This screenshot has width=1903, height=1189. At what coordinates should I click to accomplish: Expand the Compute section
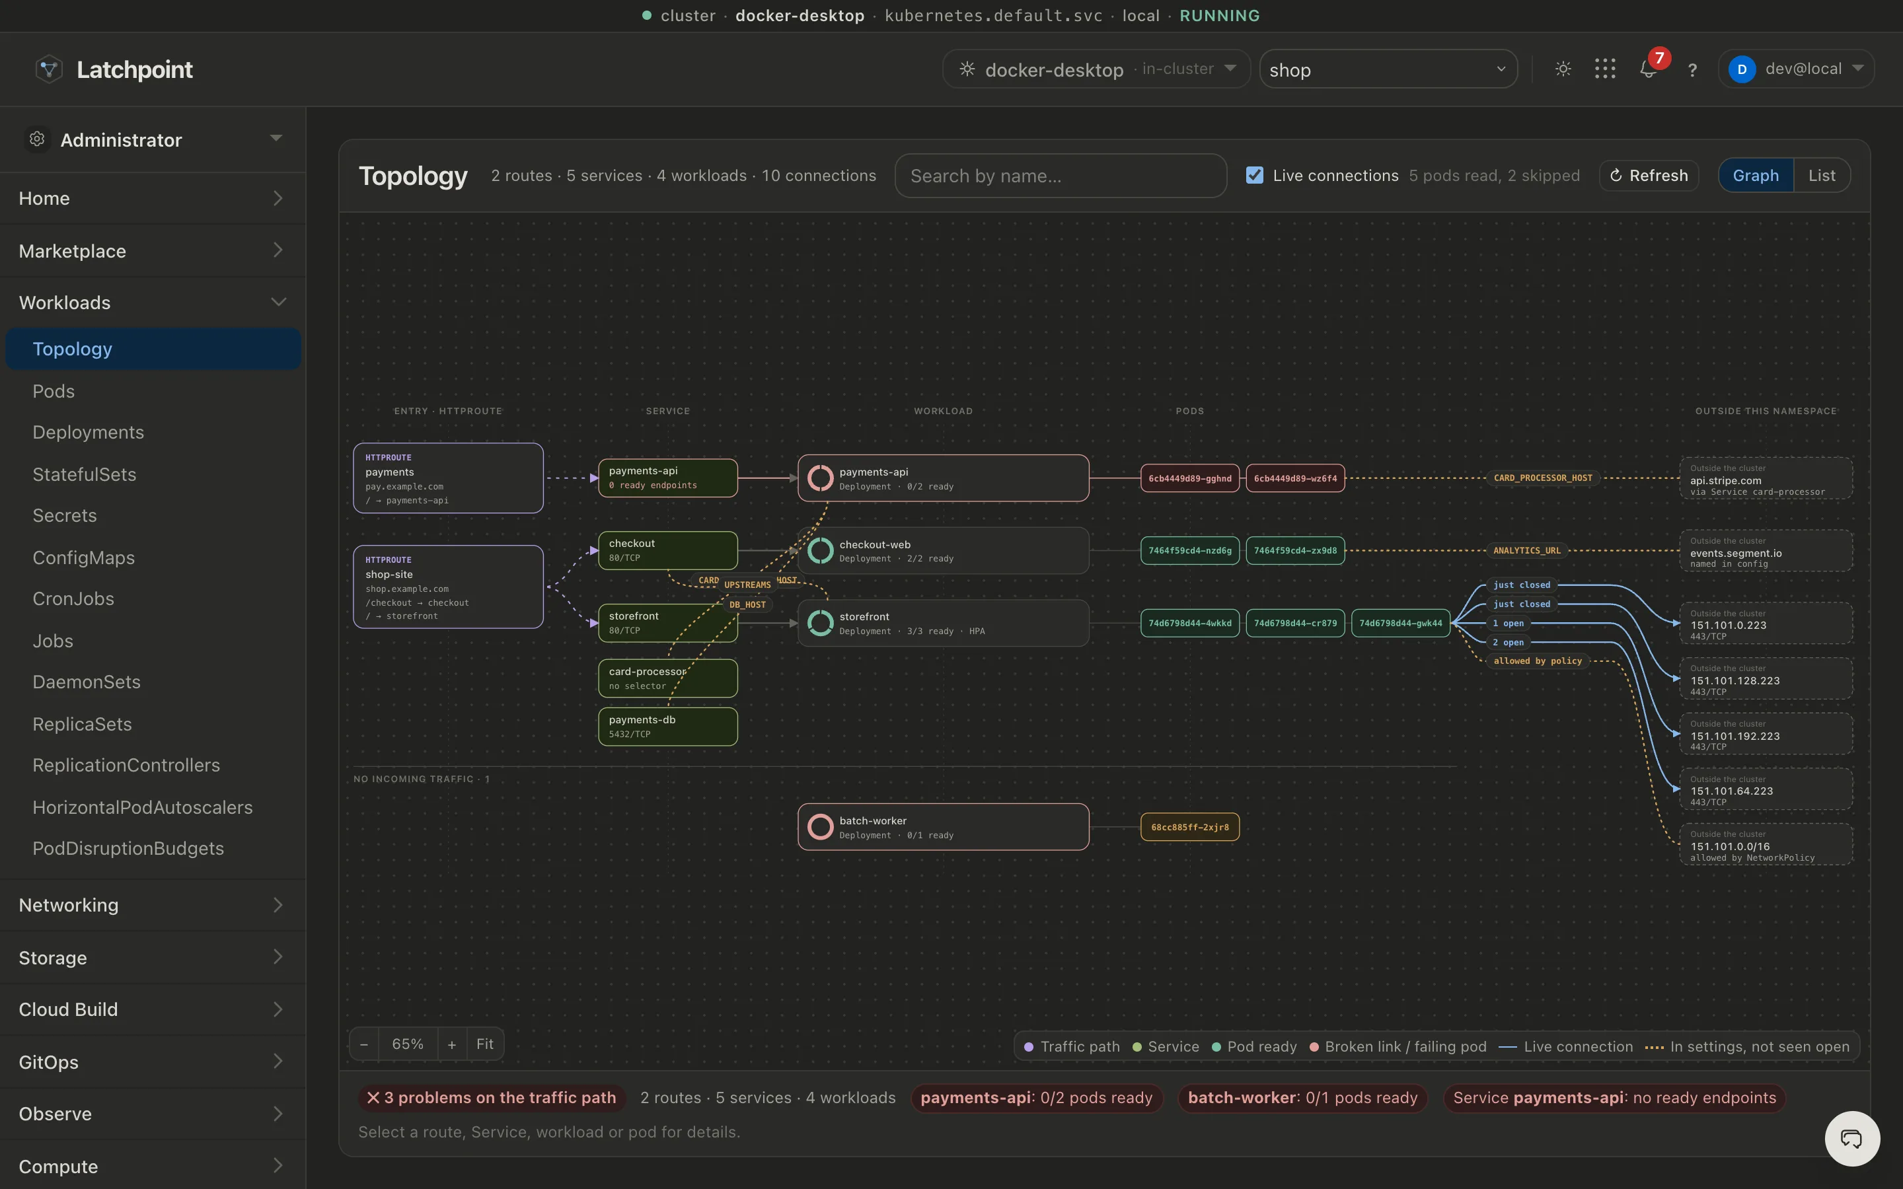[153, 1166]
